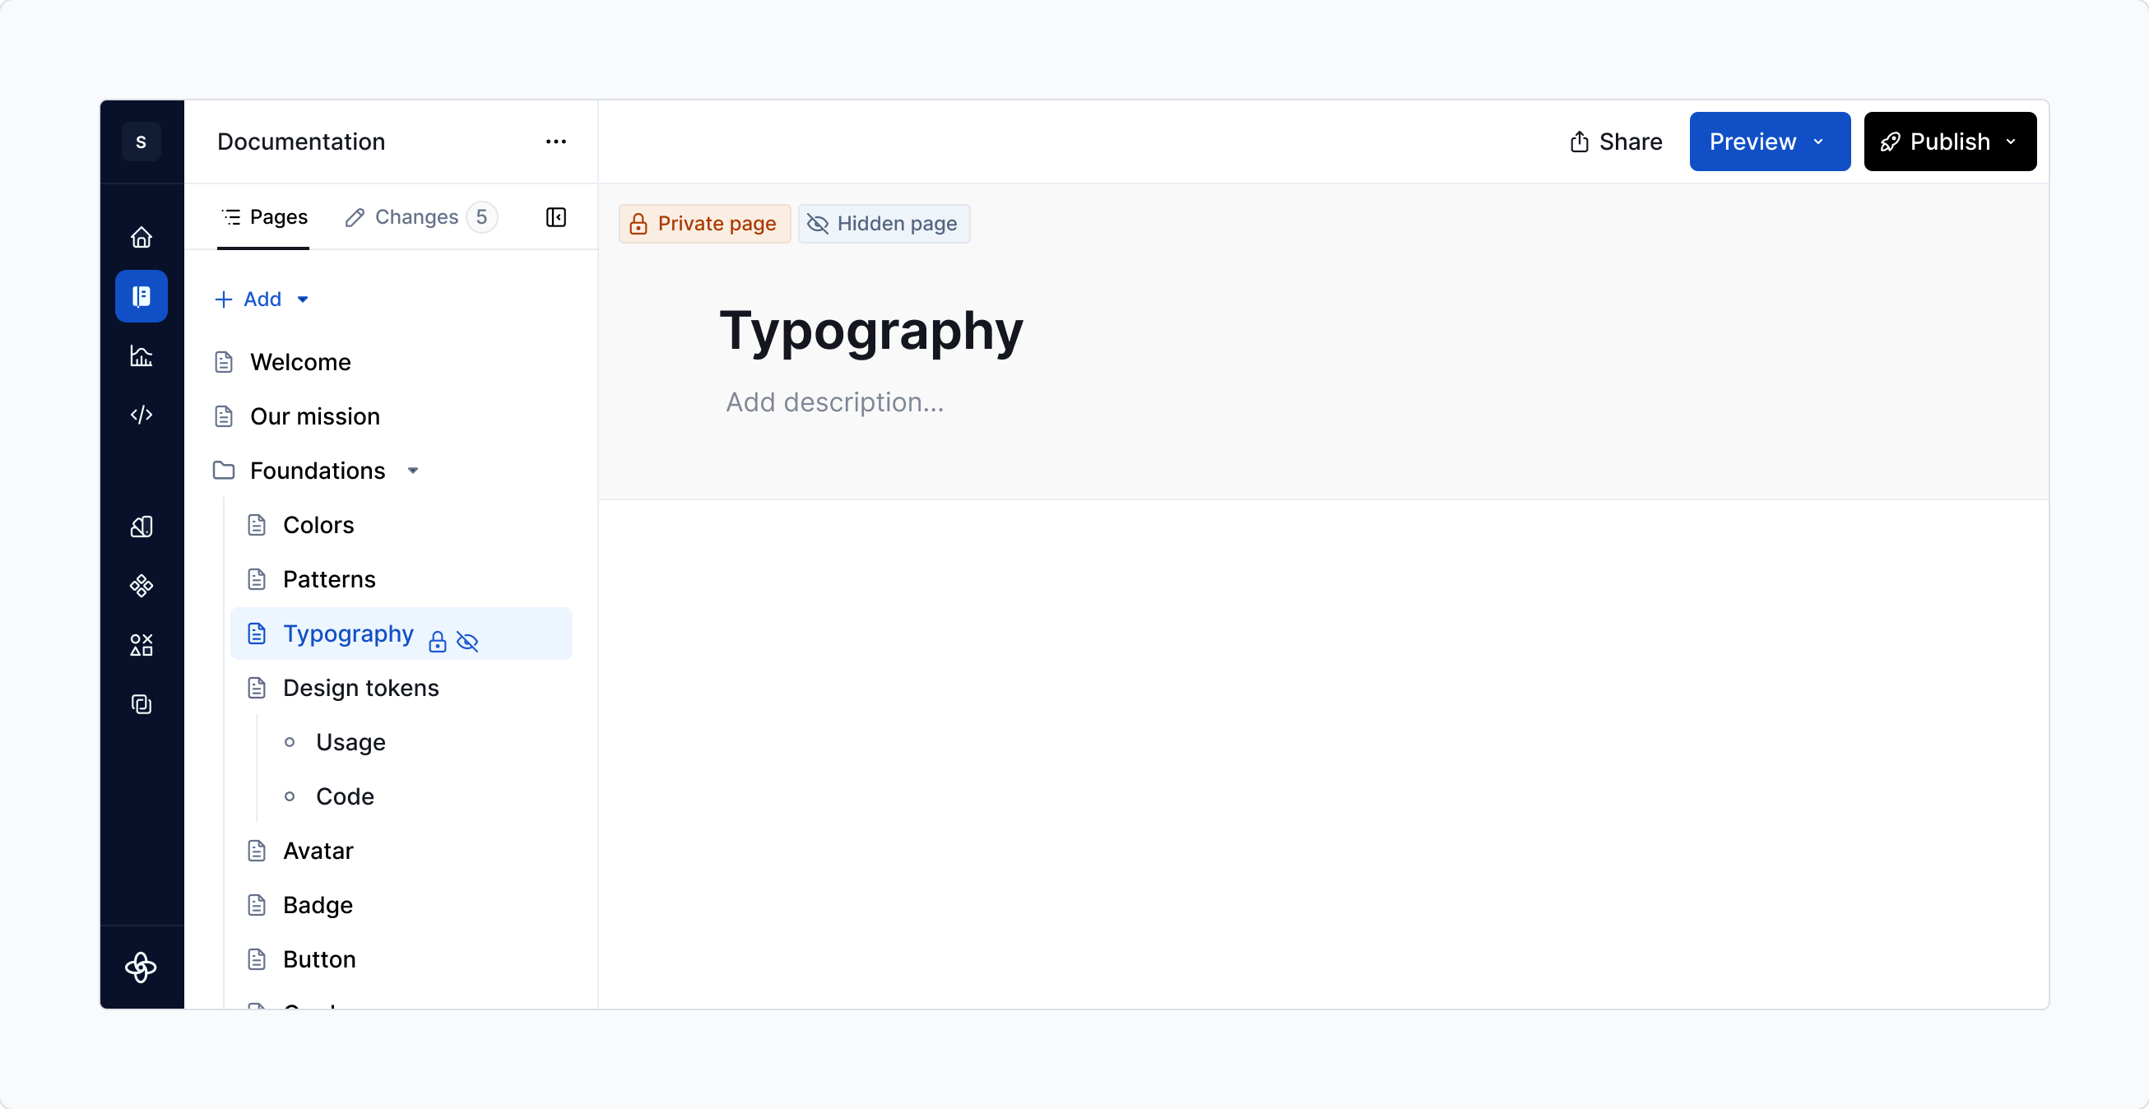2149x1109 pixels.
Task: Click the Patterns page document icon
Action: 257,579
